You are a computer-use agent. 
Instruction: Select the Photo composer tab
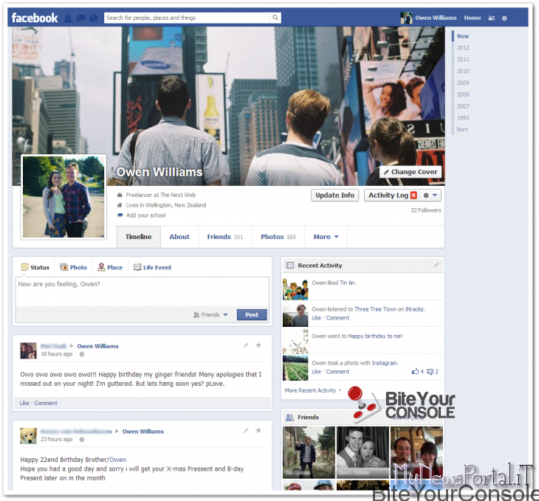74,267
